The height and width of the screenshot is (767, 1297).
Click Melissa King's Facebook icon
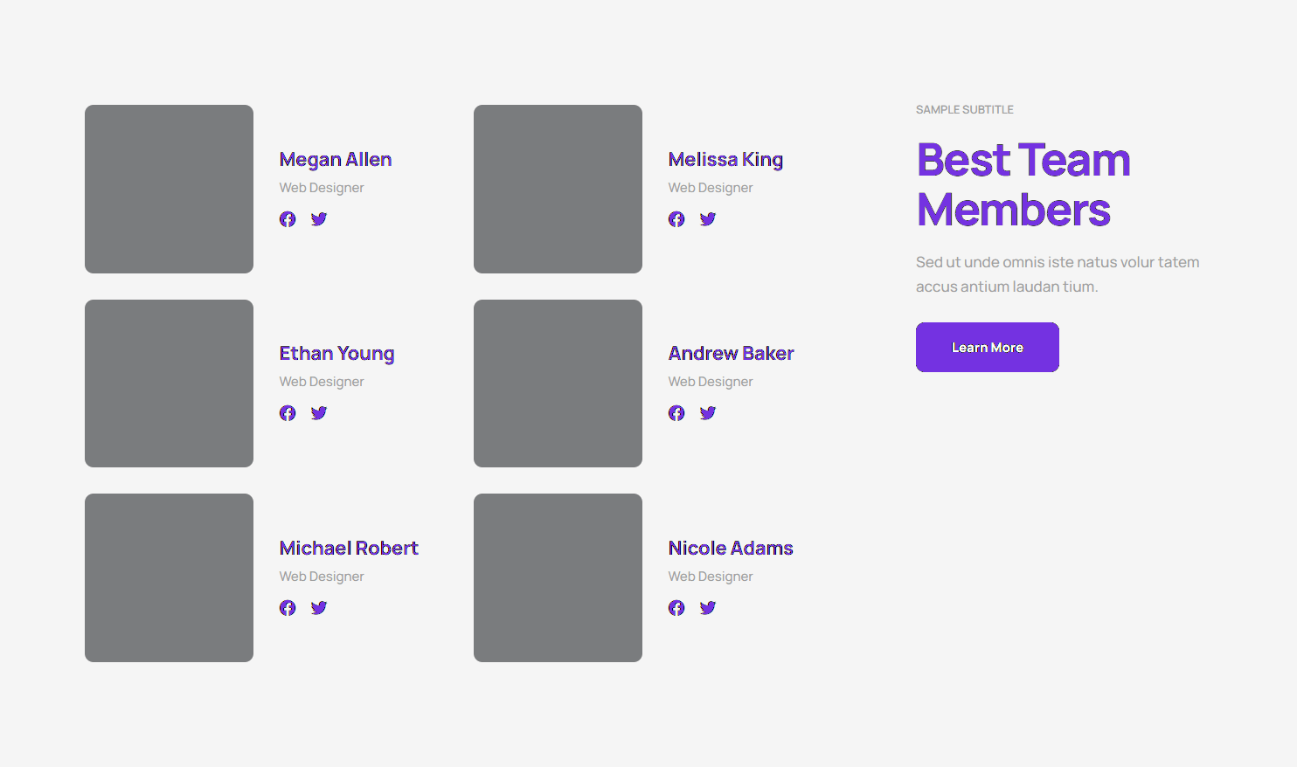coord(676,219)
